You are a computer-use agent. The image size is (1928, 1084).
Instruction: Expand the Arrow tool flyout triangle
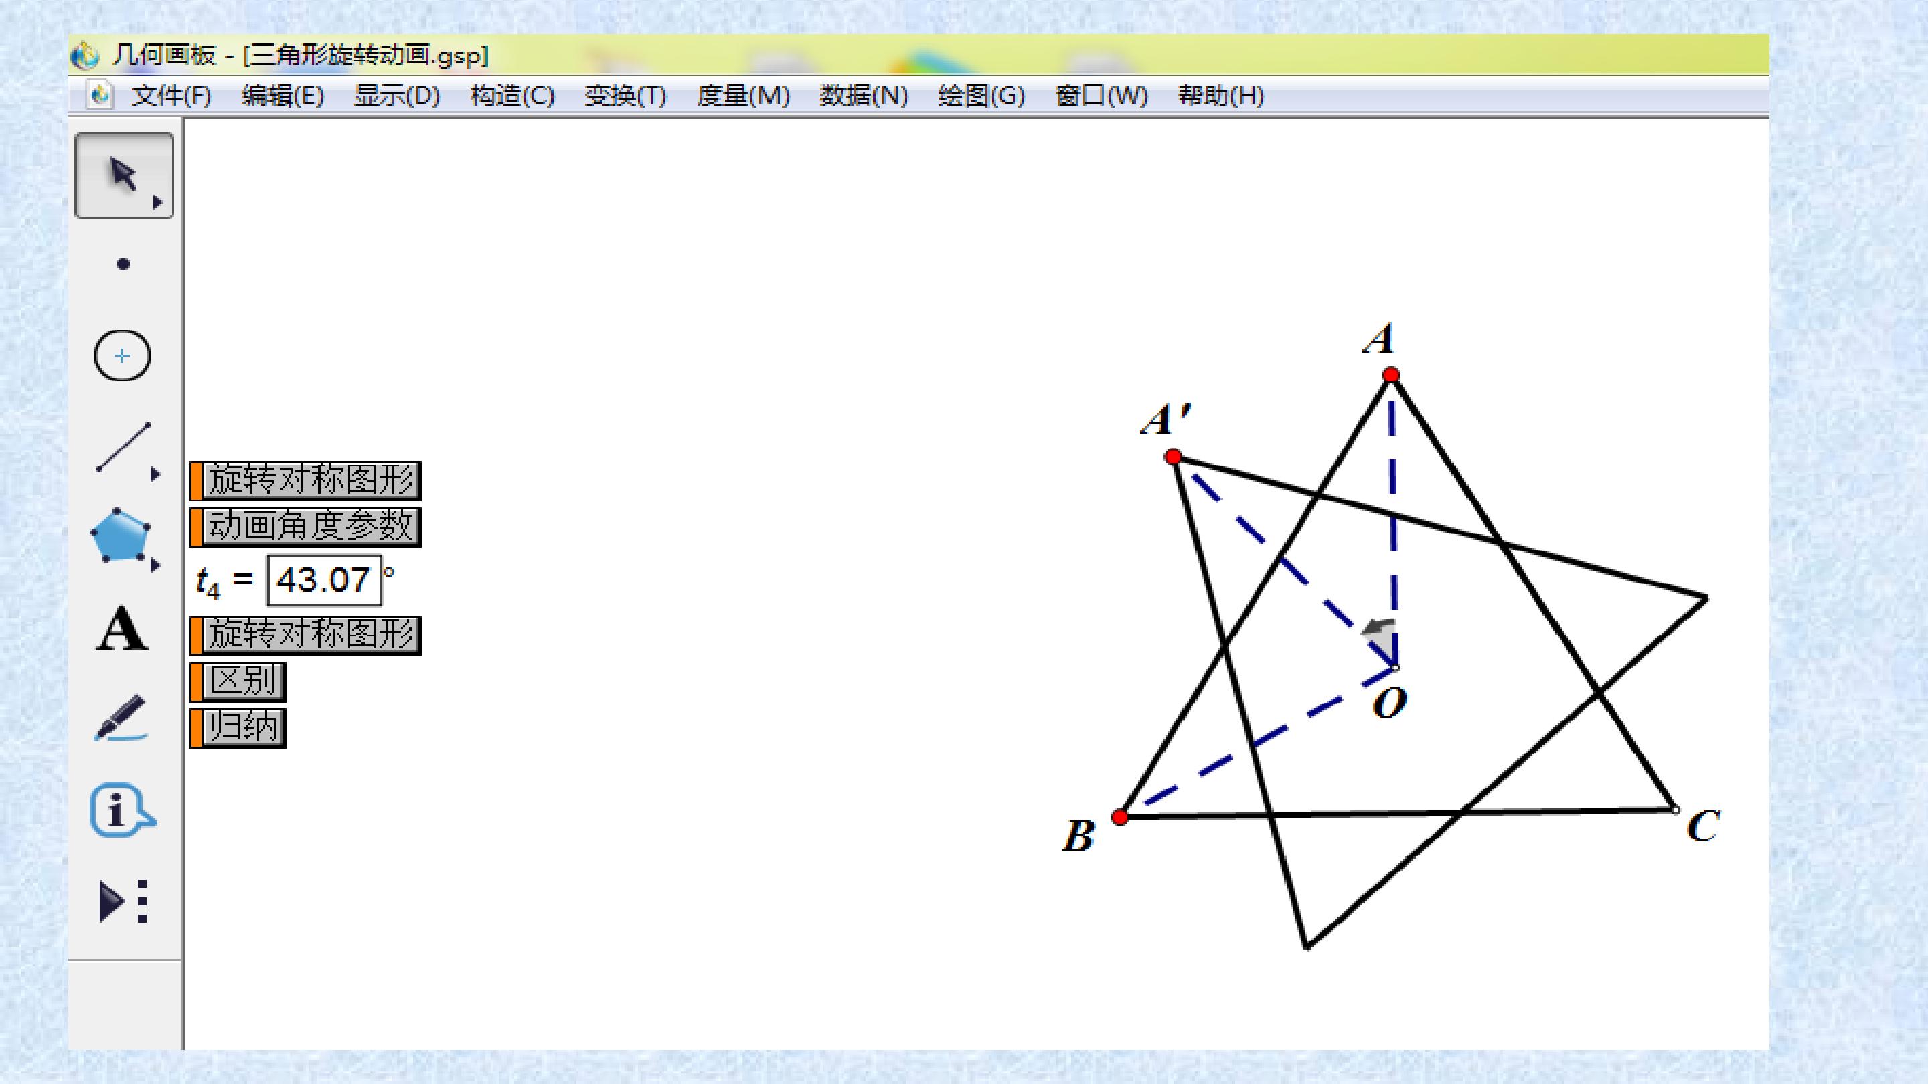[x=157, y=203]
